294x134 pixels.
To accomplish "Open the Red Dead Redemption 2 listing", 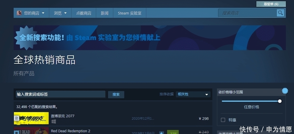I will (x=113, y=131).
